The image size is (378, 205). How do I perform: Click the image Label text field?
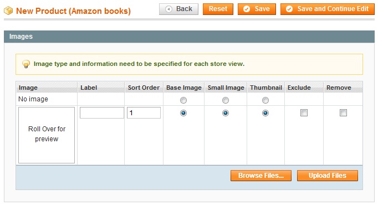point(102,112)
